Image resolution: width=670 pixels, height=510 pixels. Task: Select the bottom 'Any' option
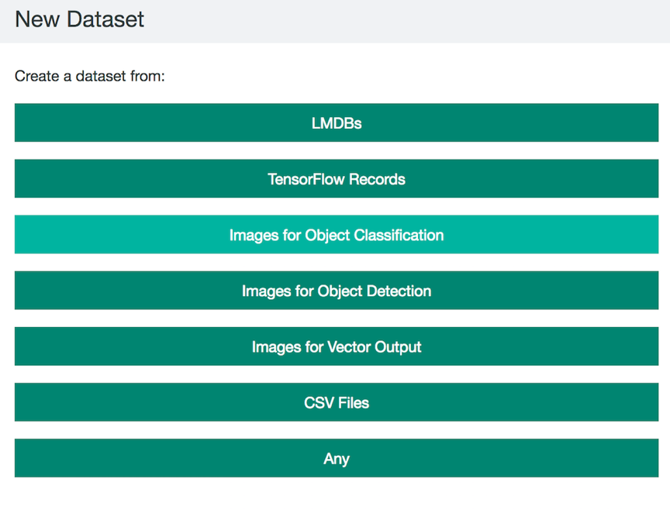pyautogui.click(x=337, y=458)
